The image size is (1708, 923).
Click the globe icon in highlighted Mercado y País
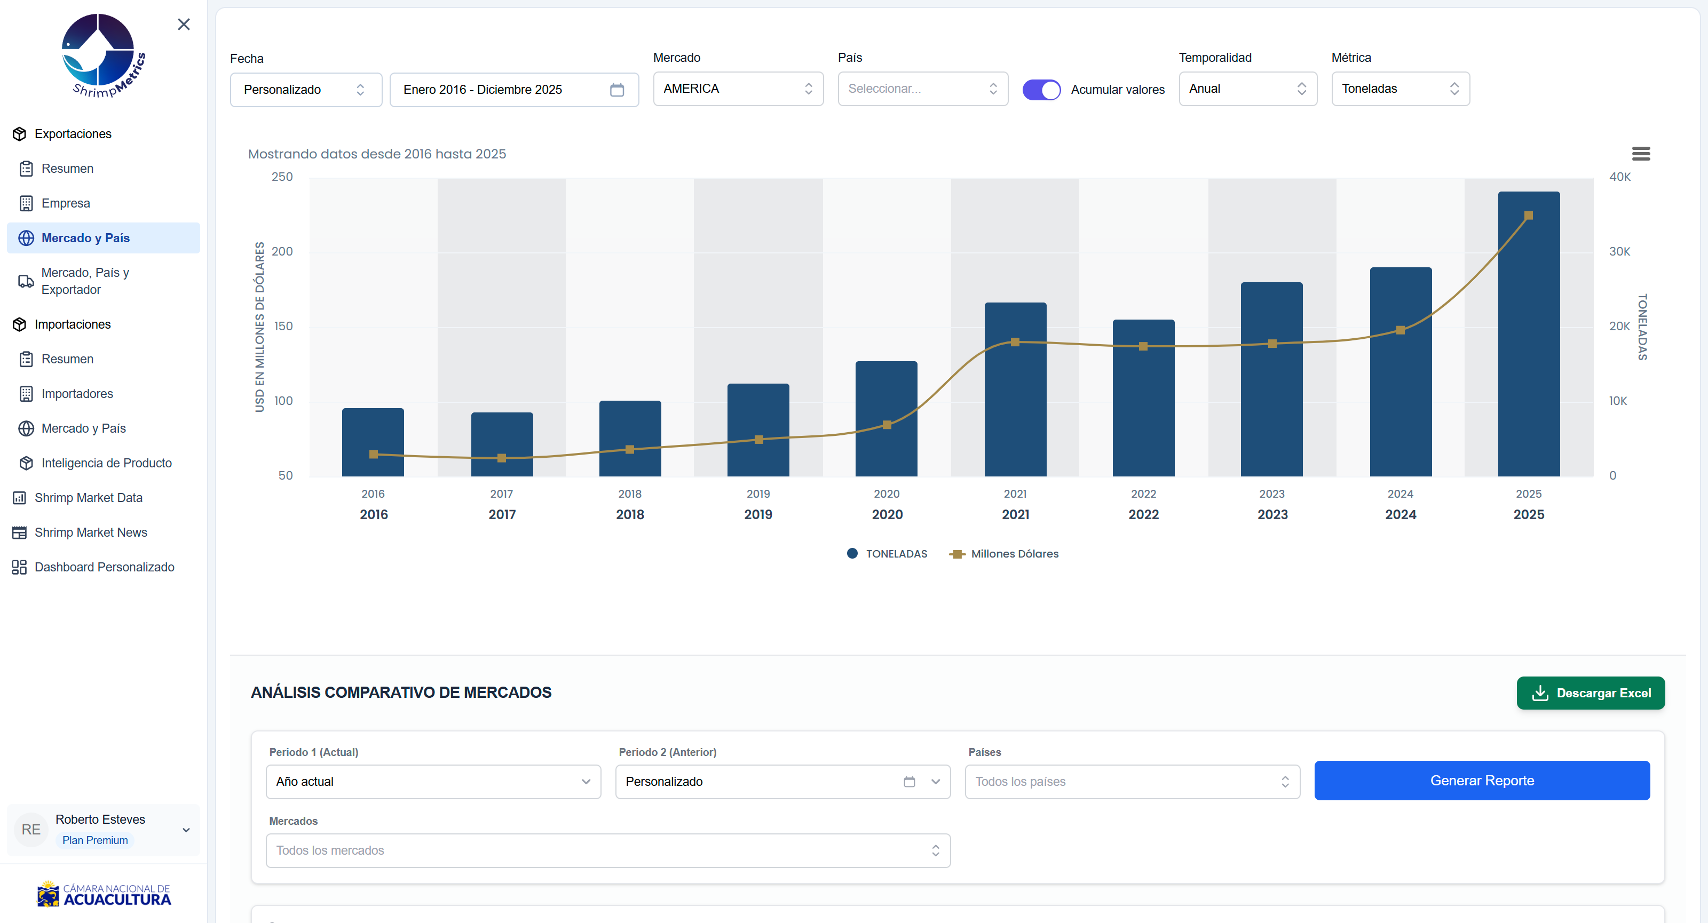tap(26, 238)
